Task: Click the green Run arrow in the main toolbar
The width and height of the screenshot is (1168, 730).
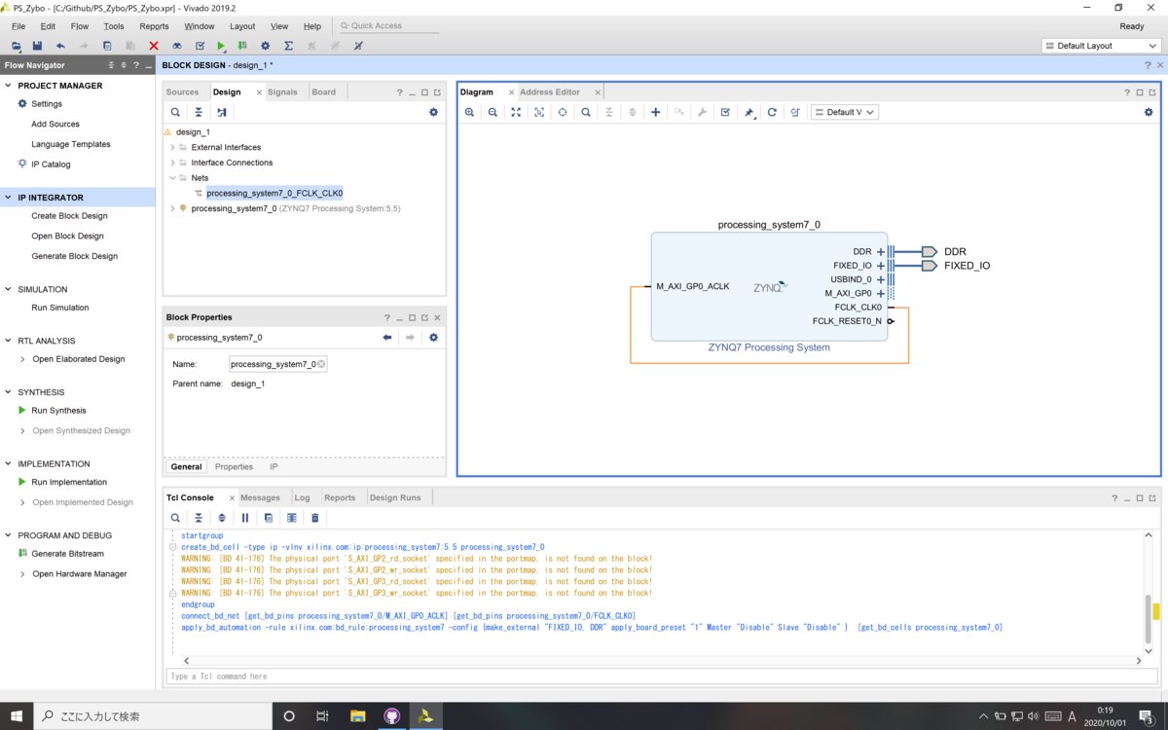Action: [x=222, y=46]
